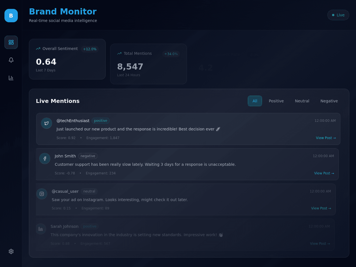Click 'Score: 0.15' text
356x267 pixels.
[61, 208]
